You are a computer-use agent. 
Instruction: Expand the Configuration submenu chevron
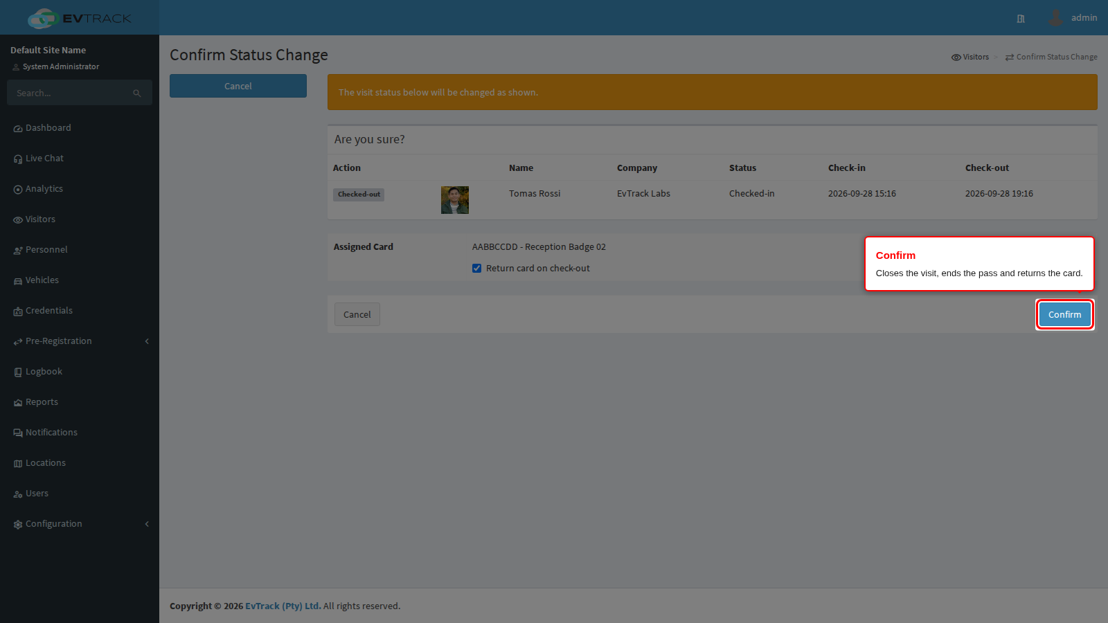(147, 524)
